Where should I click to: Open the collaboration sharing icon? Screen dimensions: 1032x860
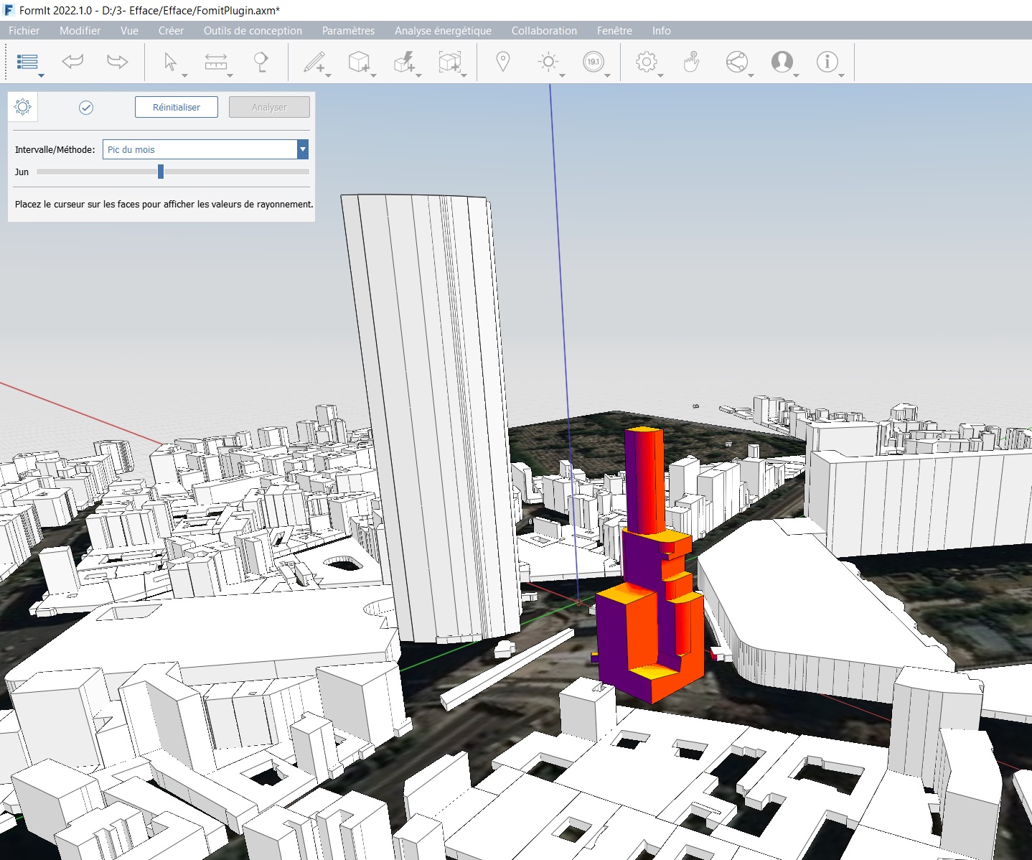[737, 62]
